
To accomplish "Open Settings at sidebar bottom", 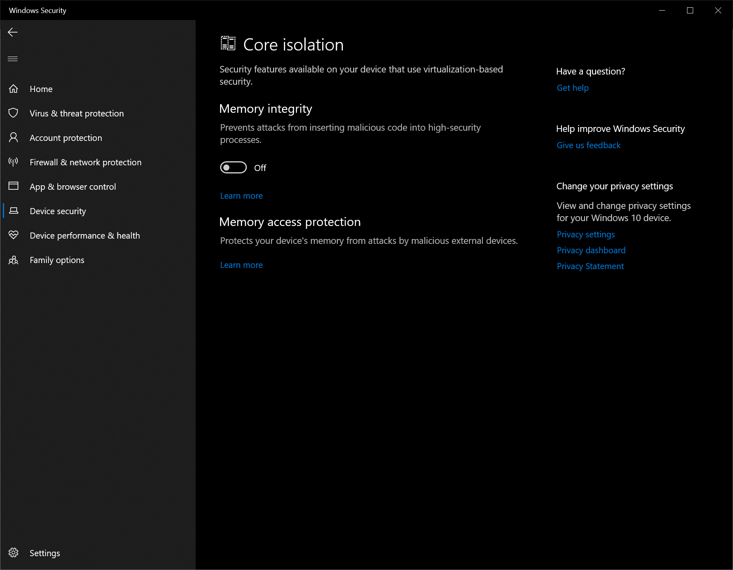I will click(x=98, y=553).
